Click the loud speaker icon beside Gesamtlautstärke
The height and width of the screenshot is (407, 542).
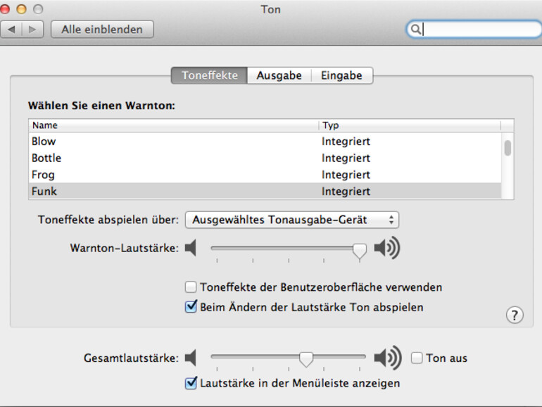[386, 358]
